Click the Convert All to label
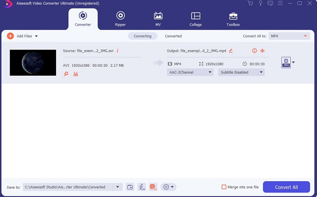This screenshot has width=317, height=197. click(255, 36)
